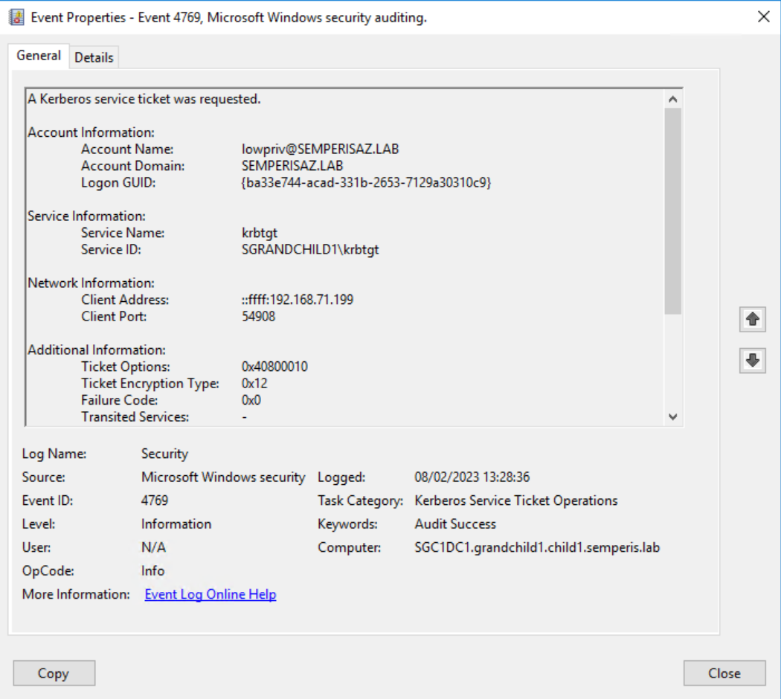The image size is (781, 699).
Task: Click Level value Information
Action: (176, 524)
